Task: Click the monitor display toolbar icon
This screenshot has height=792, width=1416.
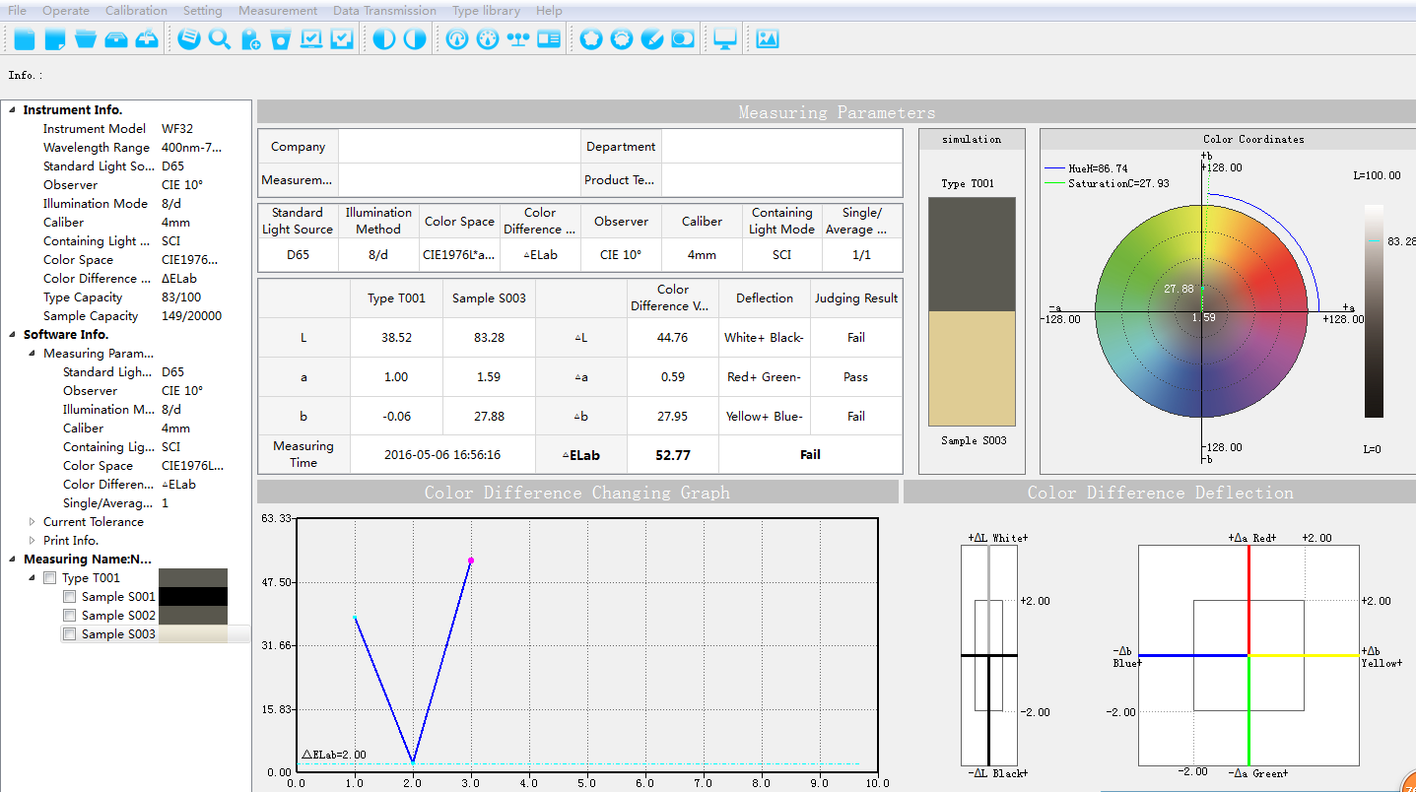Action: 725,39
